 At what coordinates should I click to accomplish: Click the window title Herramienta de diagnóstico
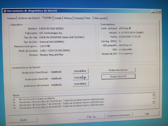32,11
